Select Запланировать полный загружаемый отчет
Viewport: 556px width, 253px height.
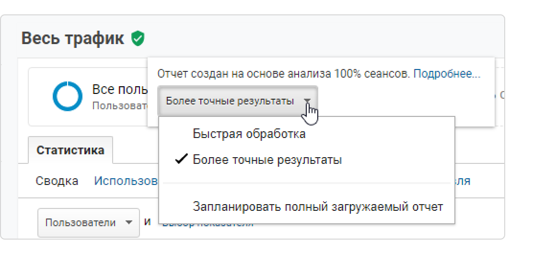tap(317, 207)
